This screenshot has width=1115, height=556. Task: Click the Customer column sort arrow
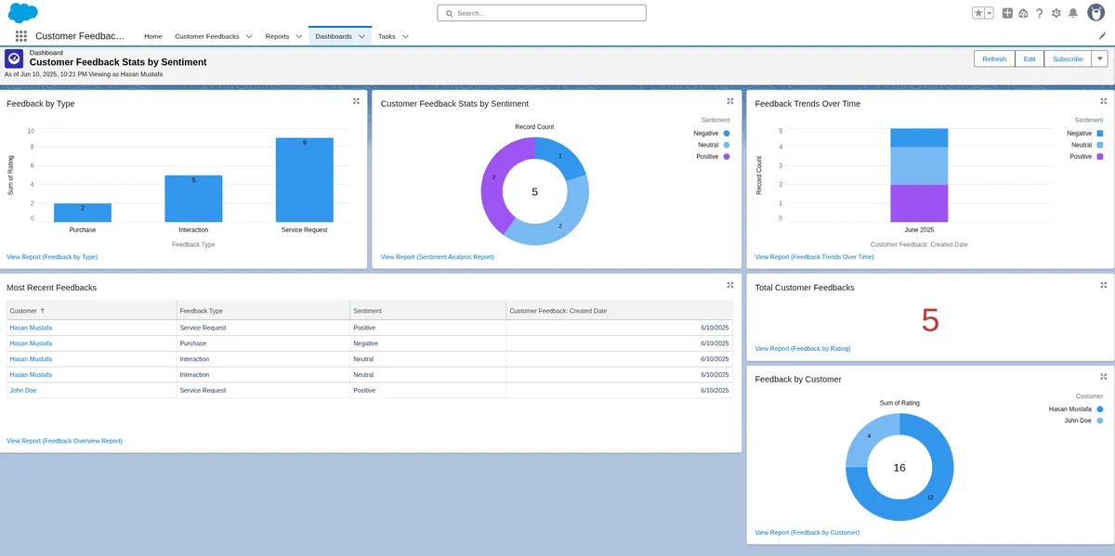click(43, 311)
